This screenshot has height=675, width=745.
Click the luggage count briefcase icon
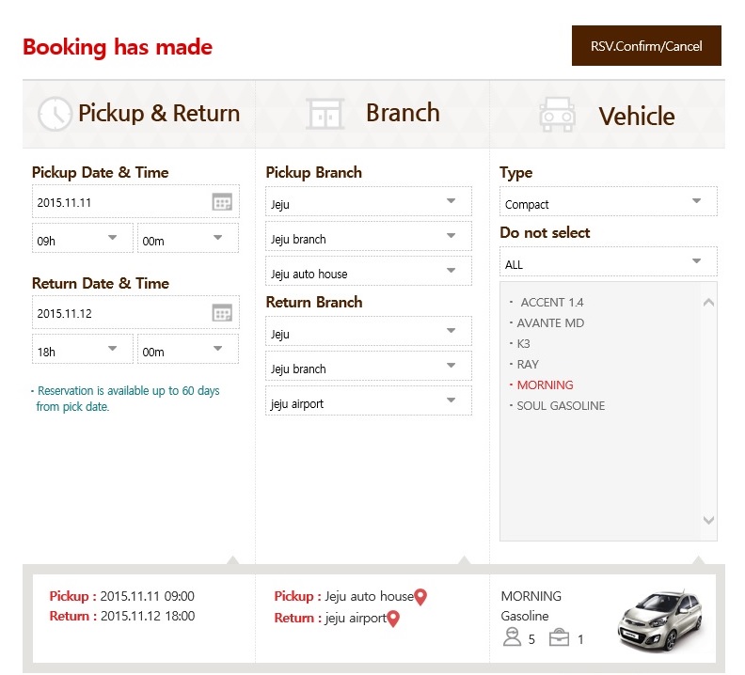click(560, 638)
